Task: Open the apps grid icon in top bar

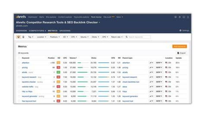Action: [184, 17]
